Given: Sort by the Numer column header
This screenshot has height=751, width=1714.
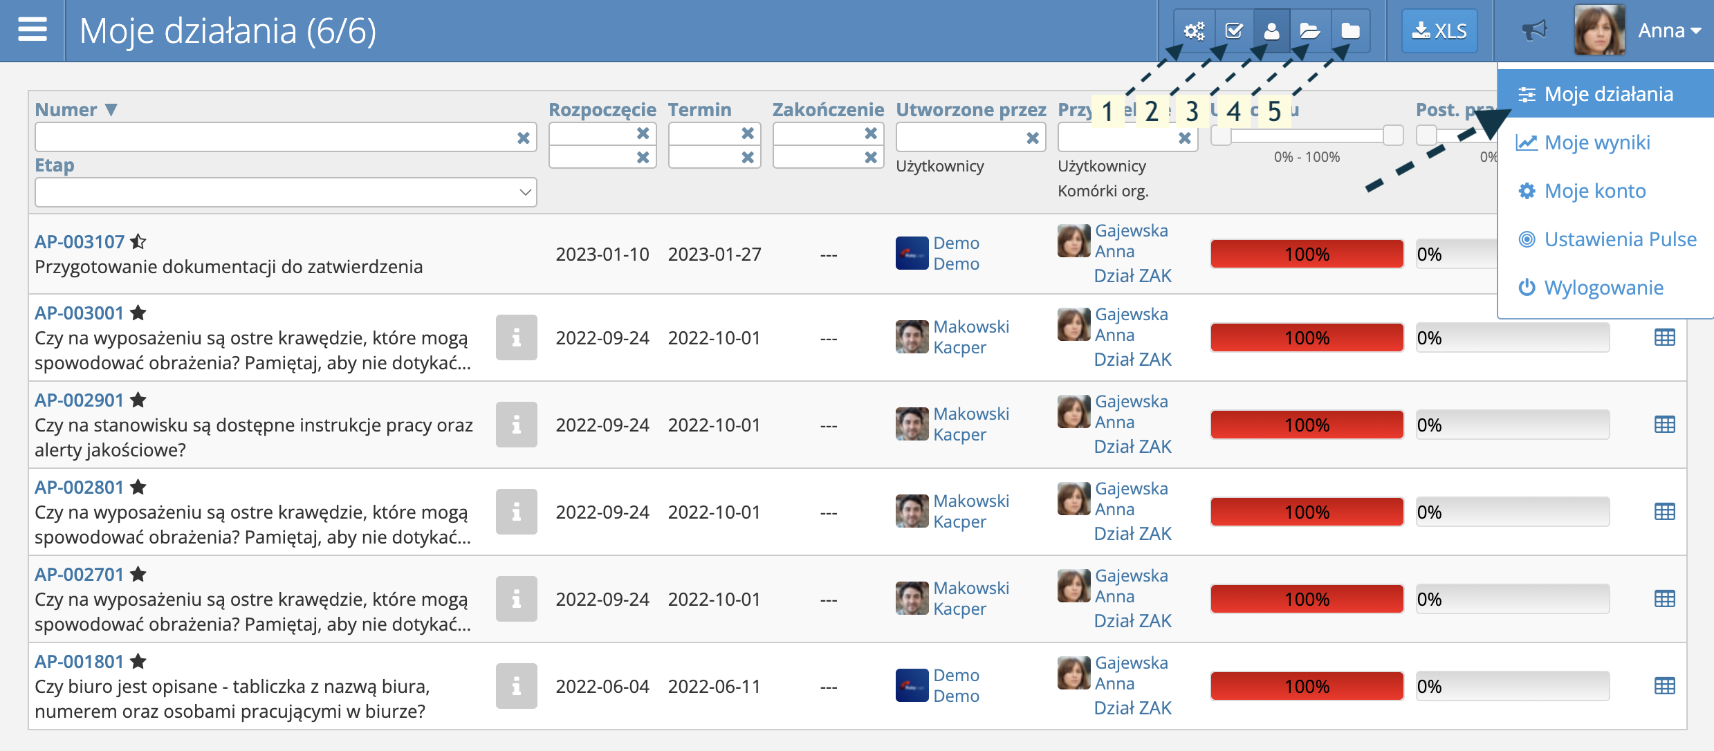Looking at the screenshot, I should click(x=76, y=109).
